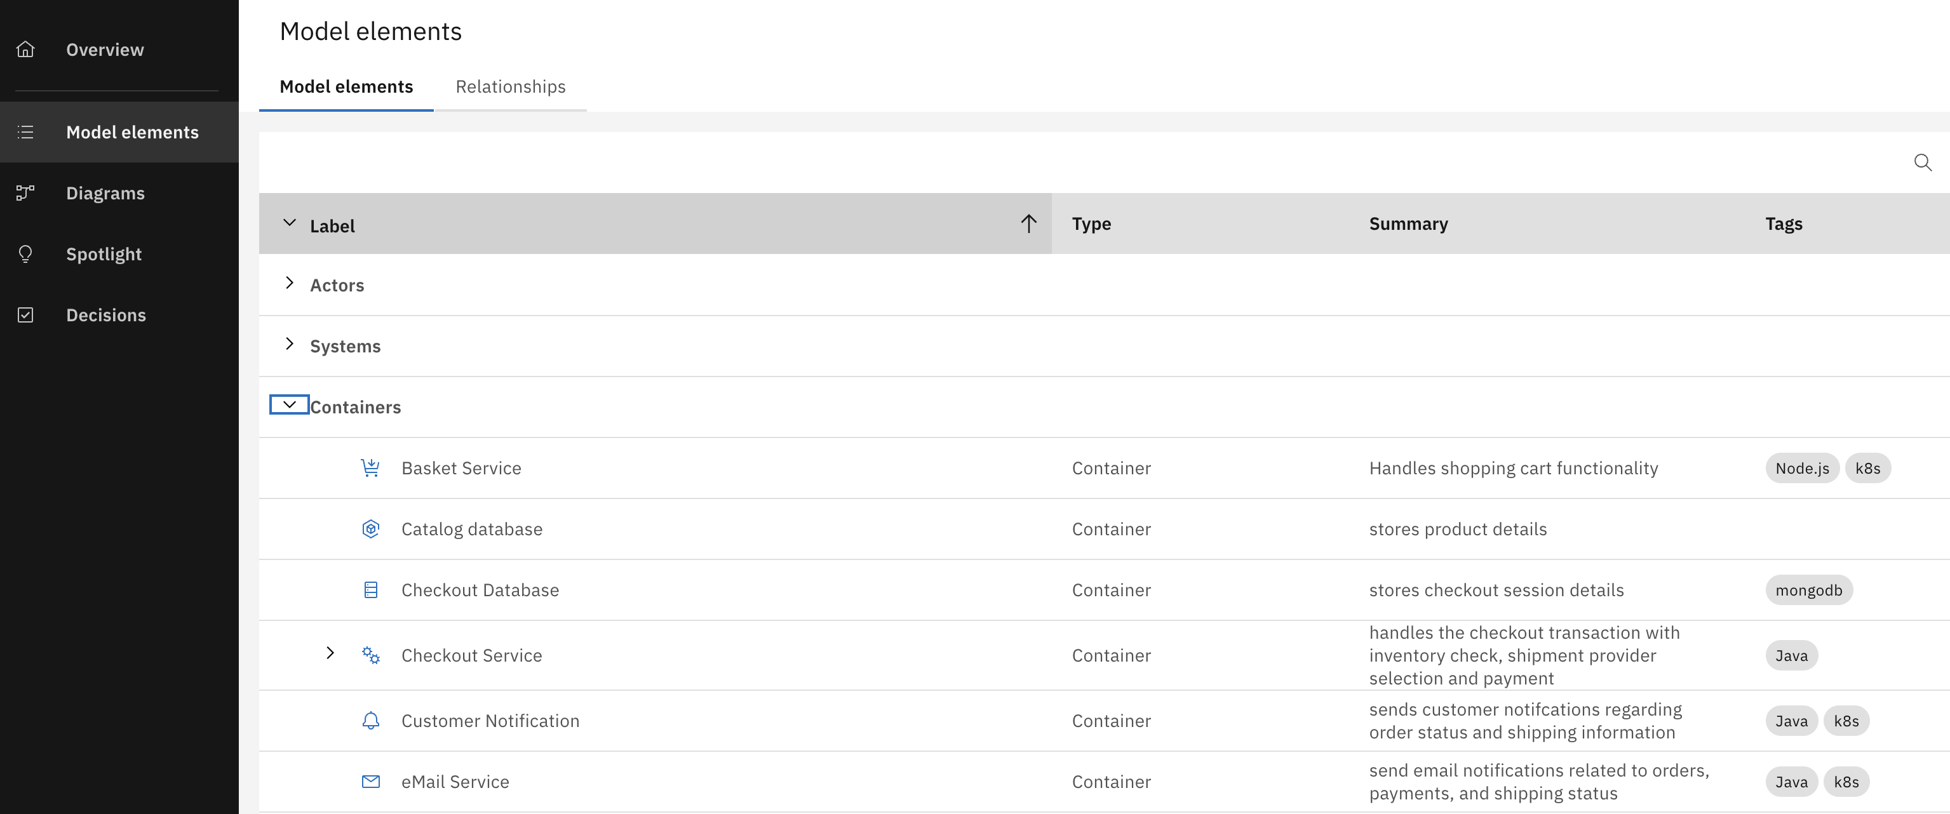Toggle the expand-all chevron in the Label header
This screenshot has height=814, width=1950.
[x=289, y=223]
